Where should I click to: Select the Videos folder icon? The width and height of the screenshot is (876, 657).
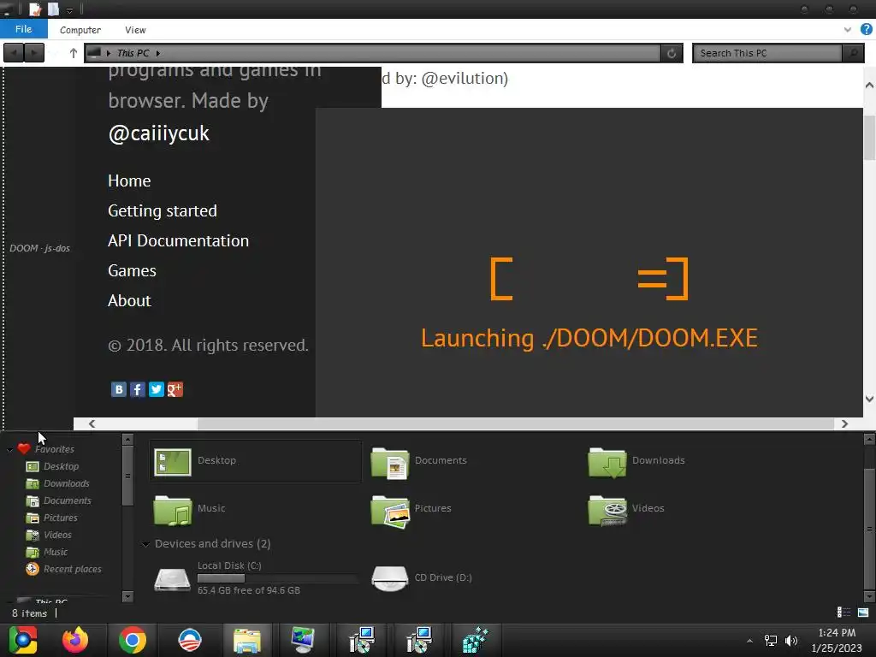(607, 511)
